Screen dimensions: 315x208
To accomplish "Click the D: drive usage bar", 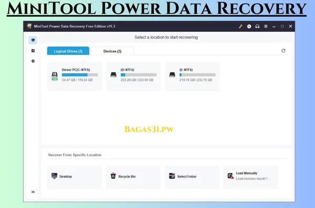I will [139, 75].
